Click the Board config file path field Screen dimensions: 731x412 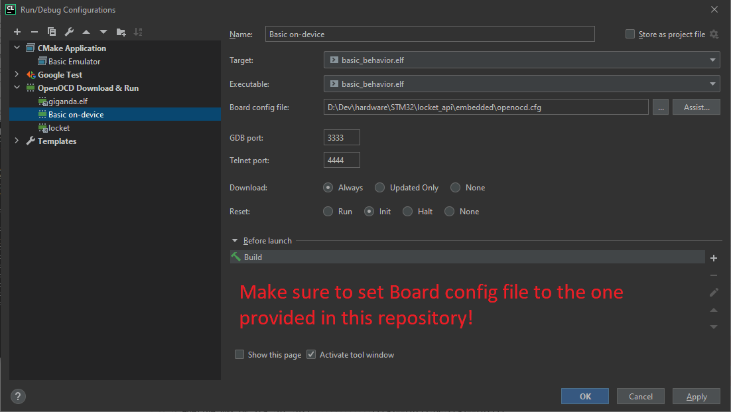[x=486, y=107]
